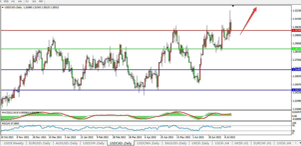Viewport: 301px width, 146px height.
Task: Select the green 1.28516 horizontal line label
Action: [296, 49]
